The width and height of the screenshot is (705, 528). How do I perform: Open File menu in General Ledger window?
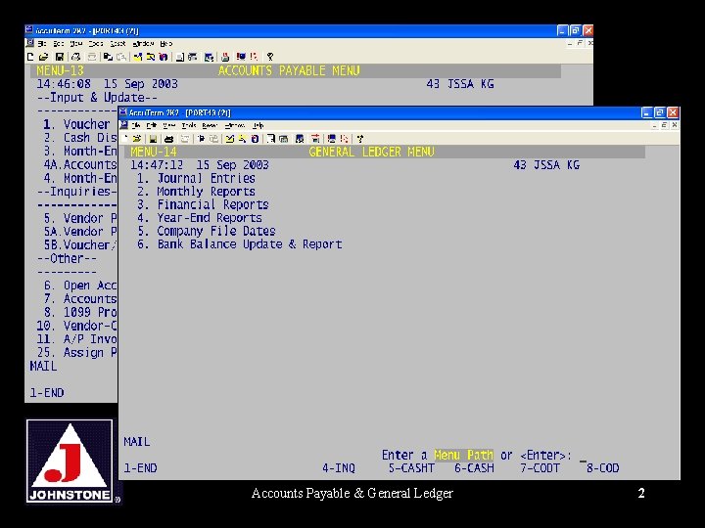136,125
